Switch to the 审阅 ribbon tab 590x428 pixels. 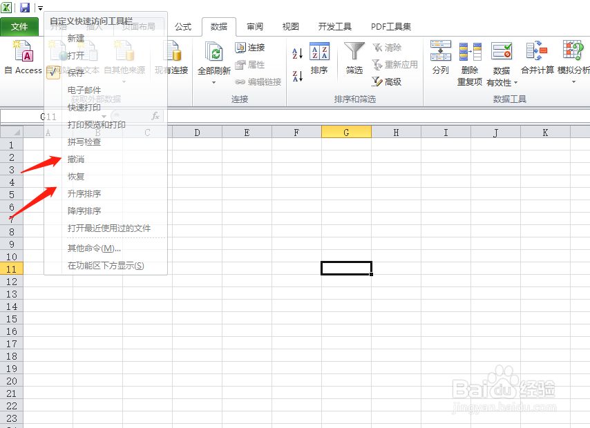254,26
